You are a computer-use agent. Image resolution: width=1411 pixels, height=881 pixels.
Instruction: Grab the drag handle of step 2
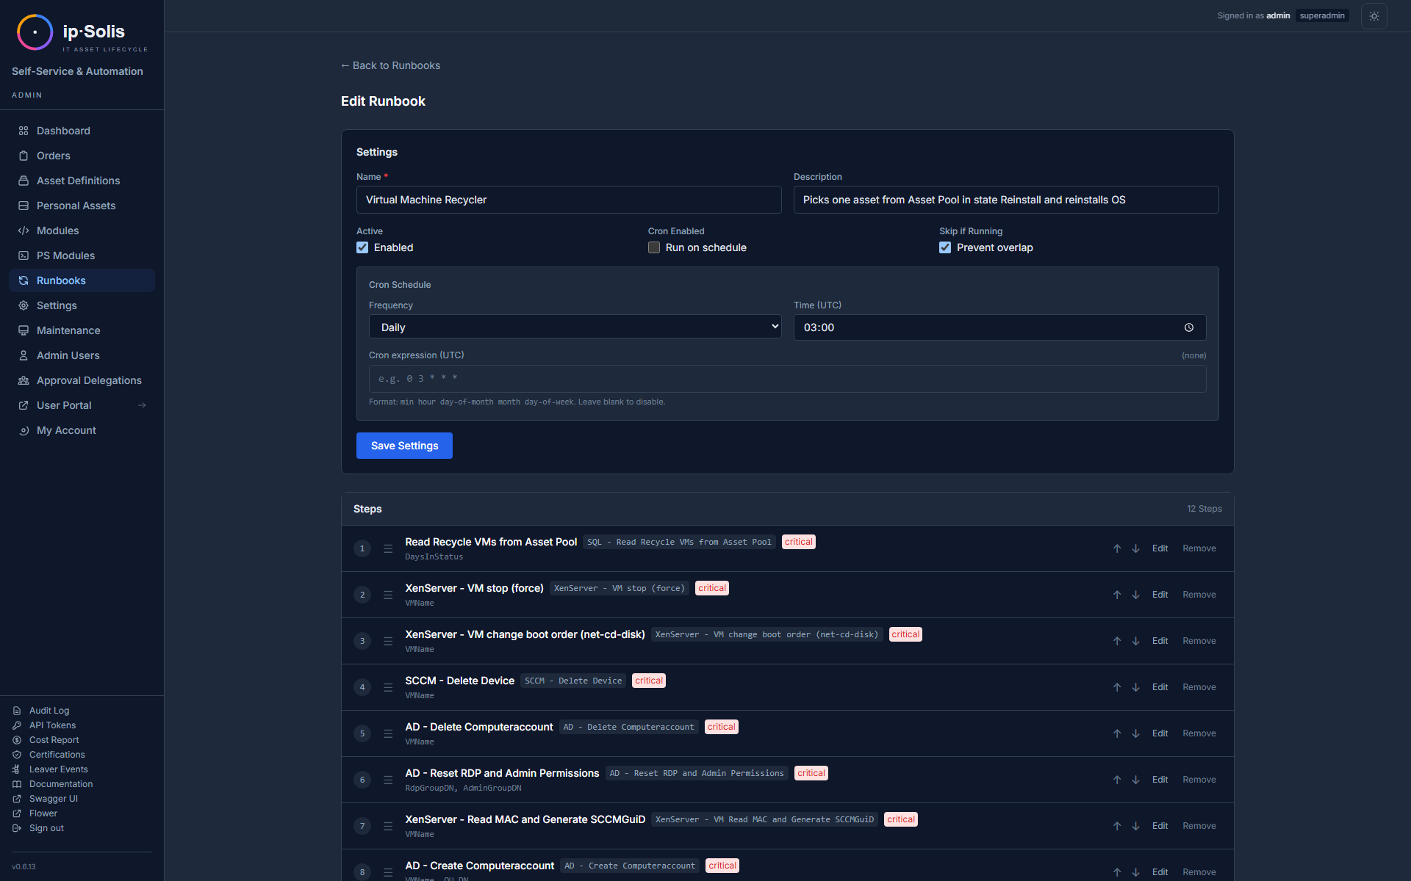coord(388,595)
